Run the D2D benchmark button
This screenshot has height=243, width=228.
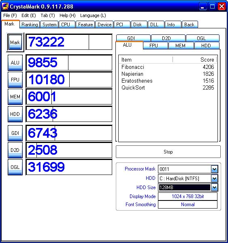click(15, 150)
